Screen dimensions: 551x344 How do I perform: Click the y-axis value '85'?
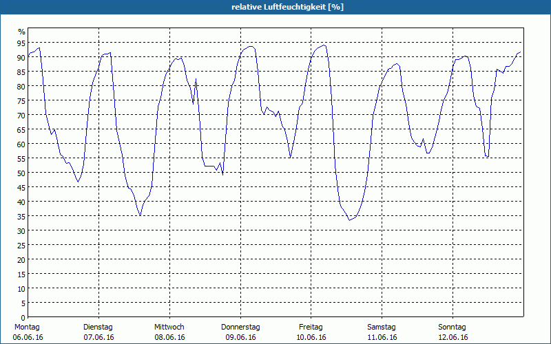tap(21, 72)
